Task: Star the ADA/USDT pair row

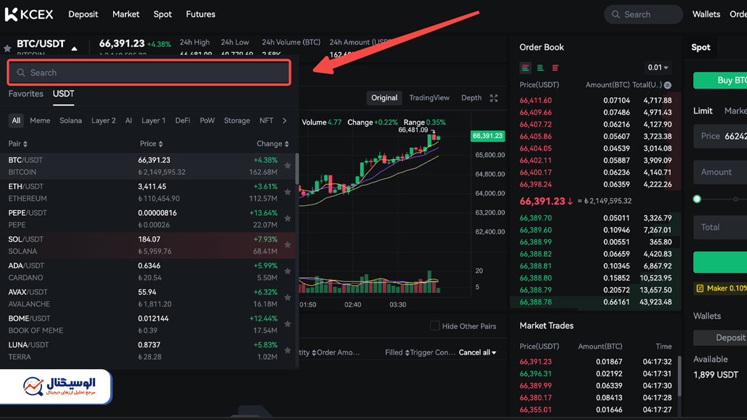Action: tap(287, 271)
